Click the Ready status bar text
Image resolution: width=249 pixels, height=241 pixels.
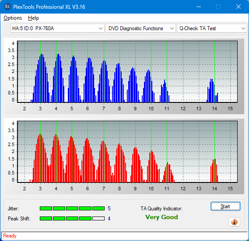tap(10, 236)
